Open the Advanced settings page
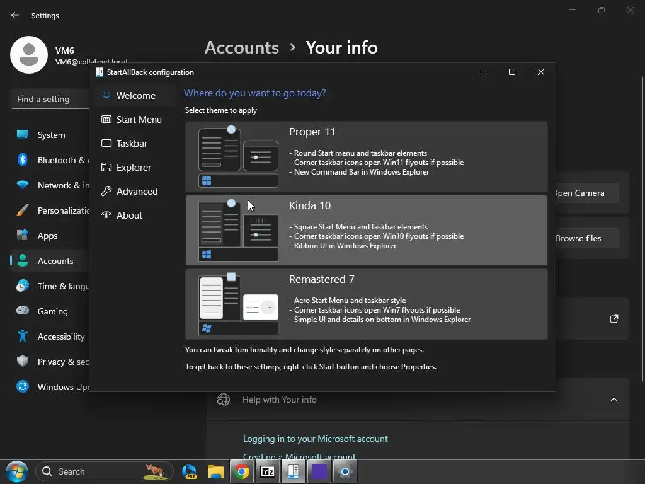The width and height of the screenshot is (645, 484). point(135,191)
